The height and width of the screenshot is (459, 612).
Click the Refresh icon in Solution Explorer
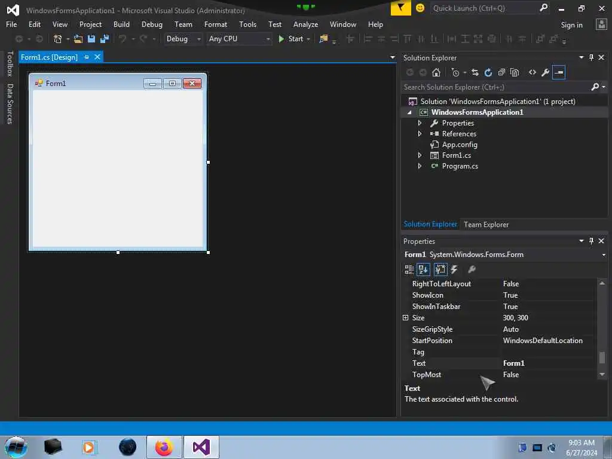pyautogui.click(x=488, y=72)
